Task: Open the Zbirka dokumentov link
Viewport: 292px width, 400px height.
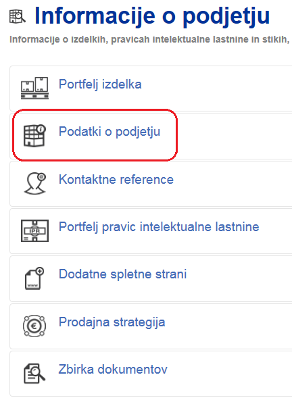Action: pos(113,369)
